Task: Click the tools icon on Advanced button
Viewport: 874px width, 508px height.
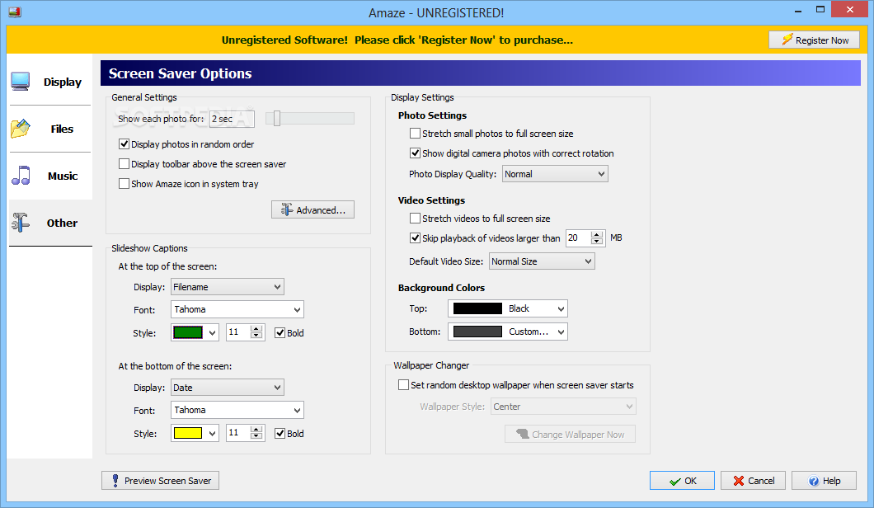Action: [286, 209]
